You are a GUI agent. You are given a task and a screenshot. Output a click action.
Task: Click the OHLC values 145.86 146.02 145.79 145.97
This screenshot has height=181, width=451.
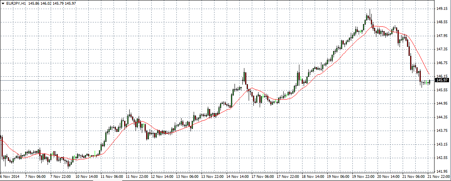52,4
